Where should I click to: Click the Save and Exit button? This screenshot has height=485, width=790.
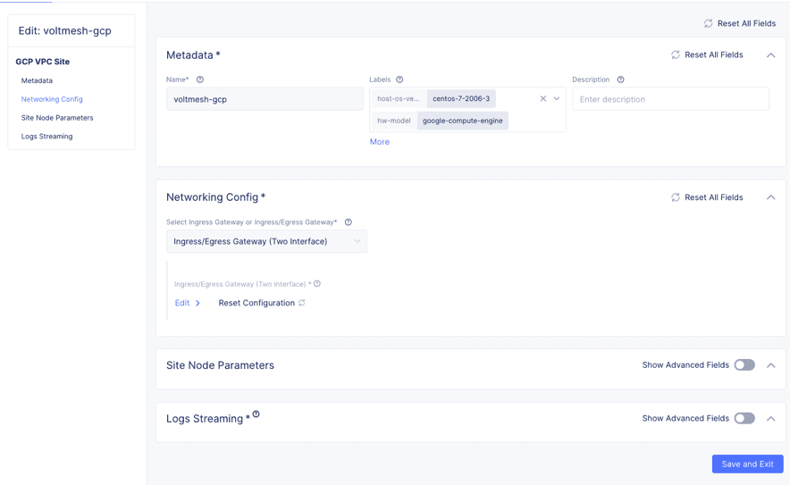pyautogui.click(x=747, y=464)
